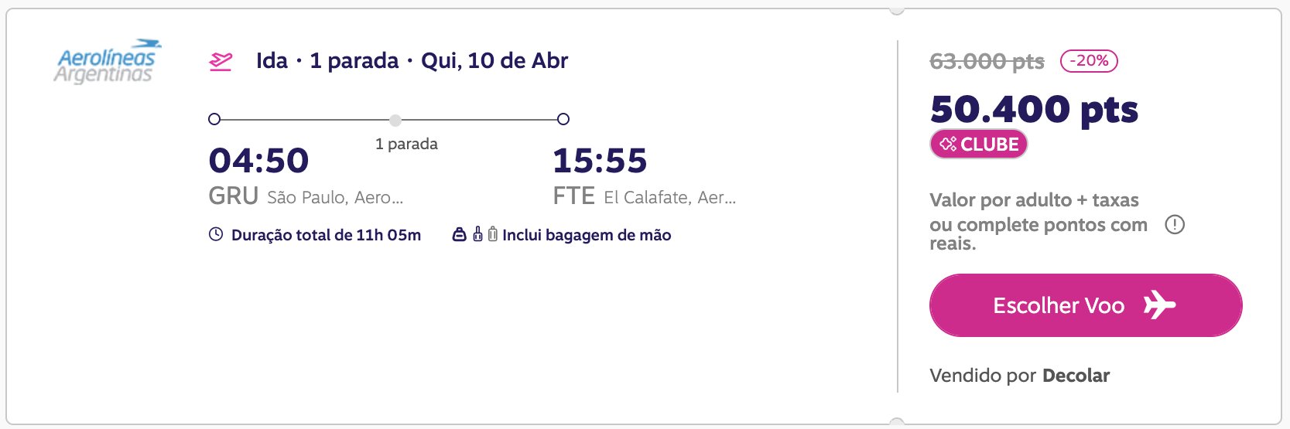
Task: Click the origin circle on the route line
Action: [214, 119]
